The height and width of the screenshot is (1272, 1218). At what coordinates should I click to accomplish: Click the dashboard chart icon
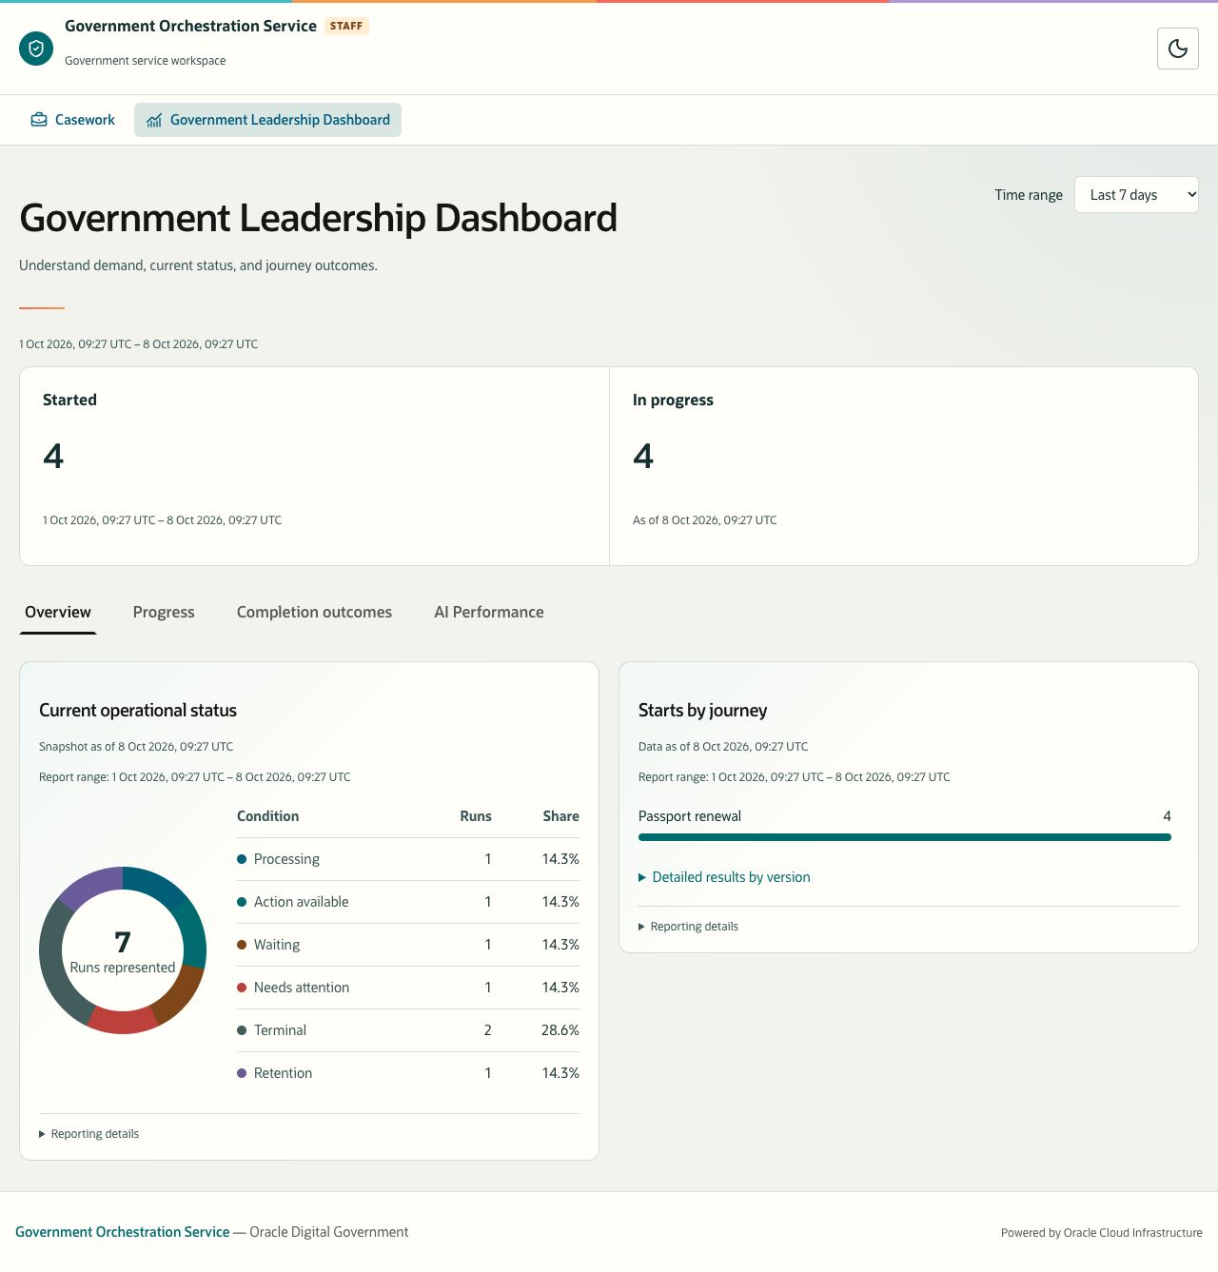[x=154, y=120]
